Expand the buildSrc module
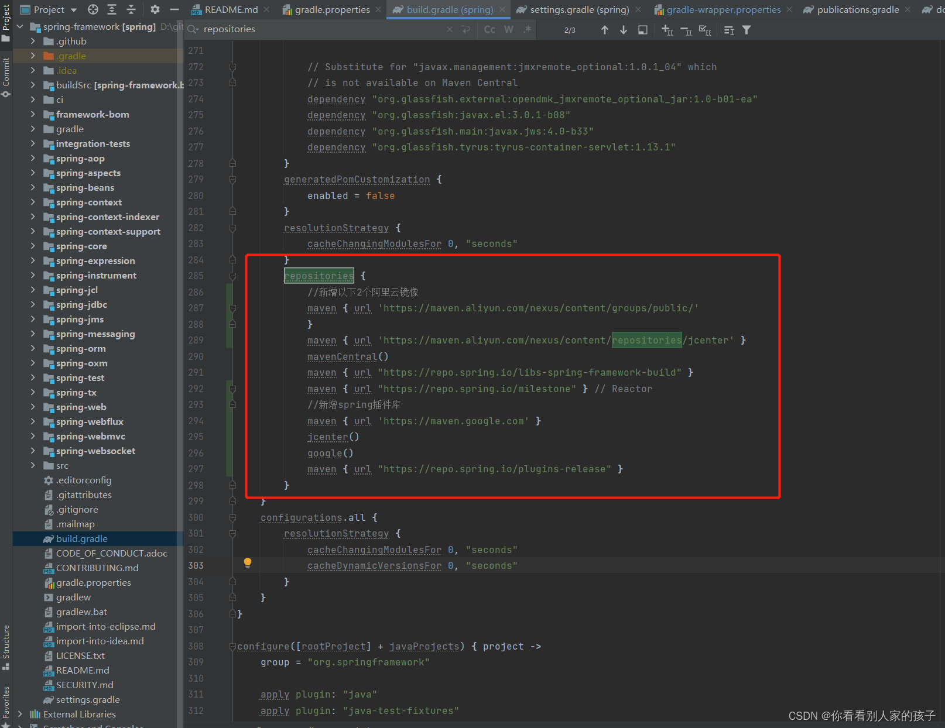The image size is (945, 728). pyautogui.click(x=33, y=85)
